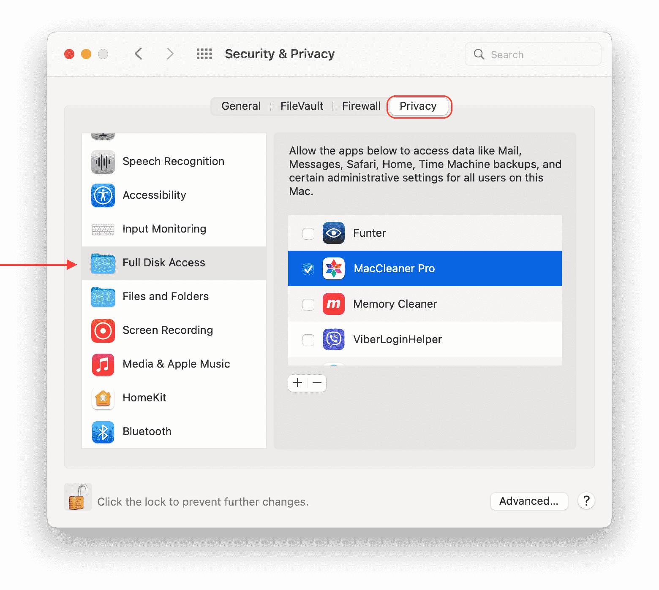659x590 pixels.
Task: Enable the ViberLoginHelper checkbox
Action: point(308,340)
